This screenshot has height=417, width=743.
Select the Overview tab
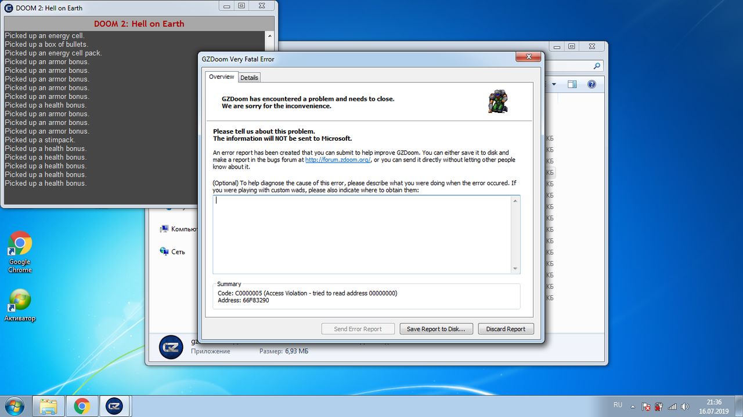tap(222, 77)
